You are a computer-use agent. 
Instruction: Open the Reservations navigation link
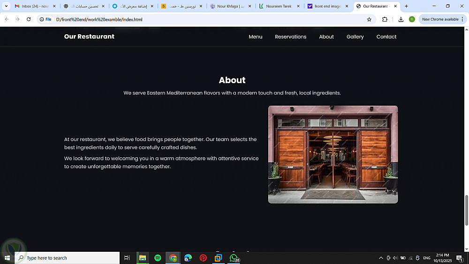(290, 37)
